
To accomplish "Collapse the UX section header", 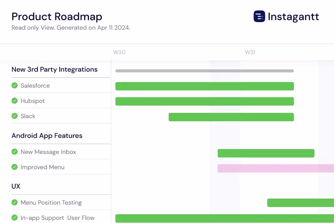I will point(16,186).
